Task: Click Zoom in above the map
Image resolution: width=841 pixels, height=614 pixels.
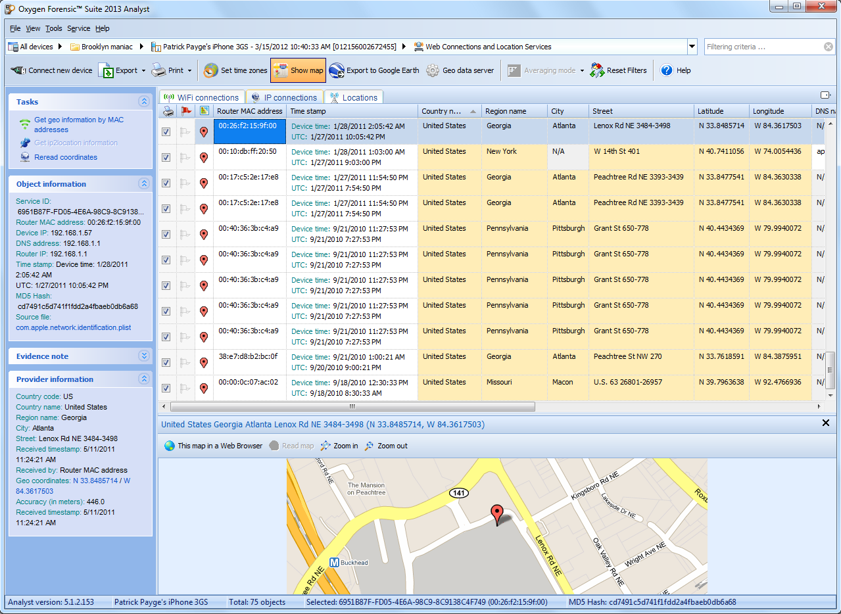Action: pos(339,446)
